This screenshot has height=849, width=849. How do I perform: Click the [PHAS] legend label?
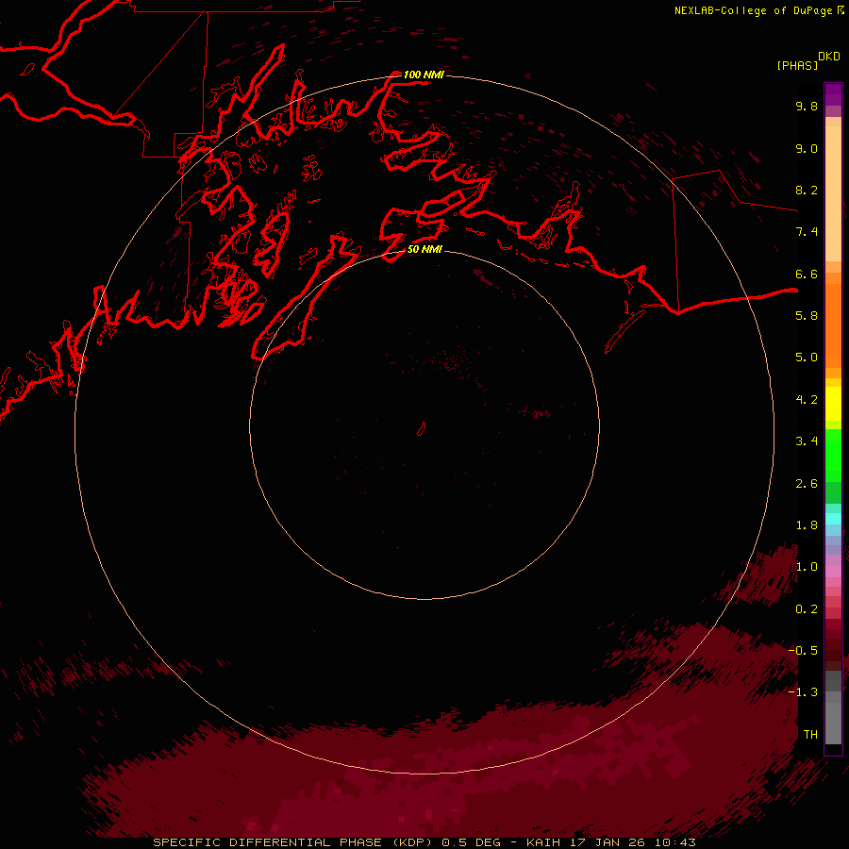click(797, 65)
